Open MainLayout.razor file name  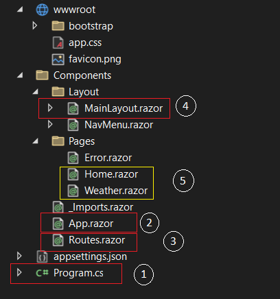pos(124,108)
